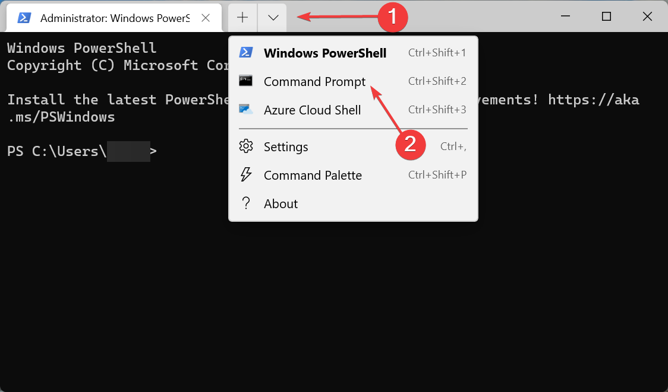Click the PowerShell icon on the active tab
This screenshot has width=668, height=392.
point(23,17)
